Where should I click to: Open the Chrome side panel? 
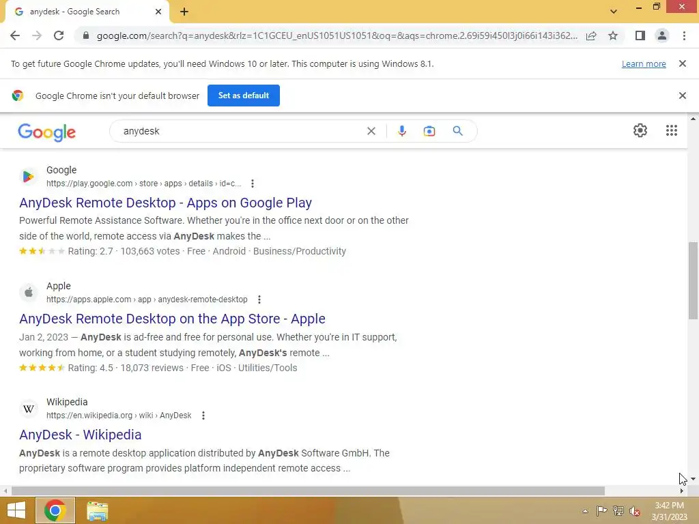640,35
